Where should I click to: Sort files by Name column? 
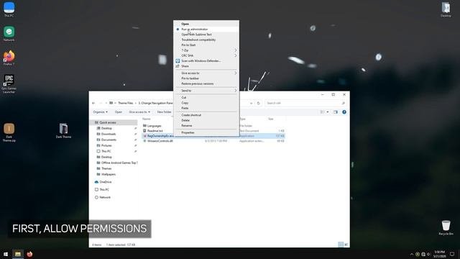coord(147,119)
